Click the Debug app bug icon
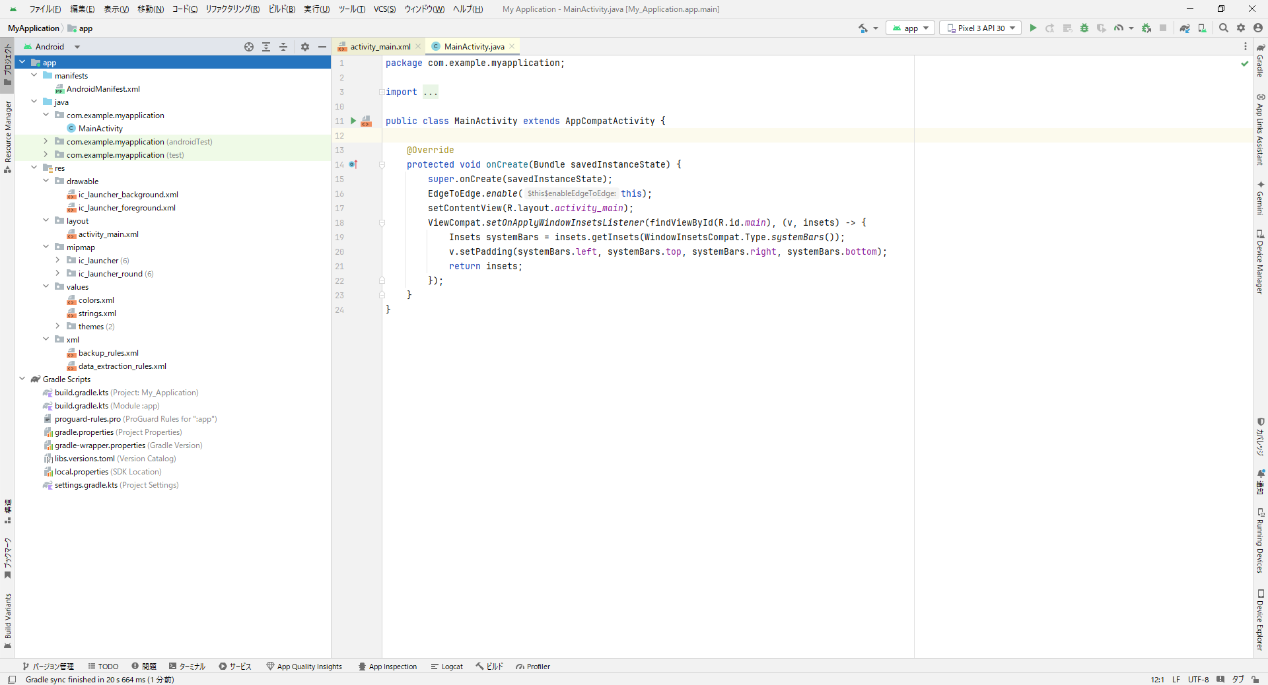 pos(1084,28)
